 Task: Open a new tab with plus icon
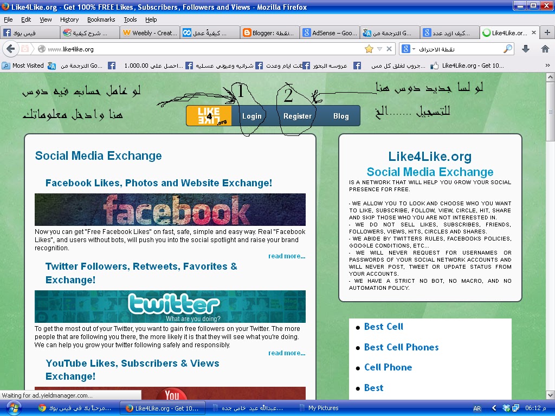click(547, 32)
